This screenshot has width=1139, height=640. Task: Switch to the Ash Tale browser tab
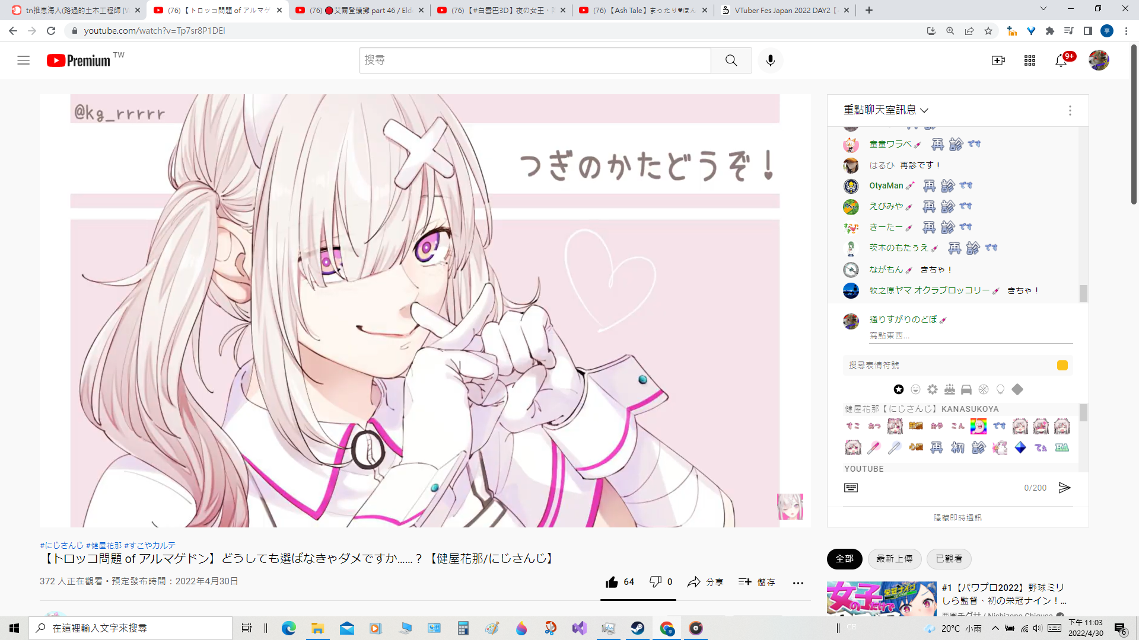click(x=643, y=10)
